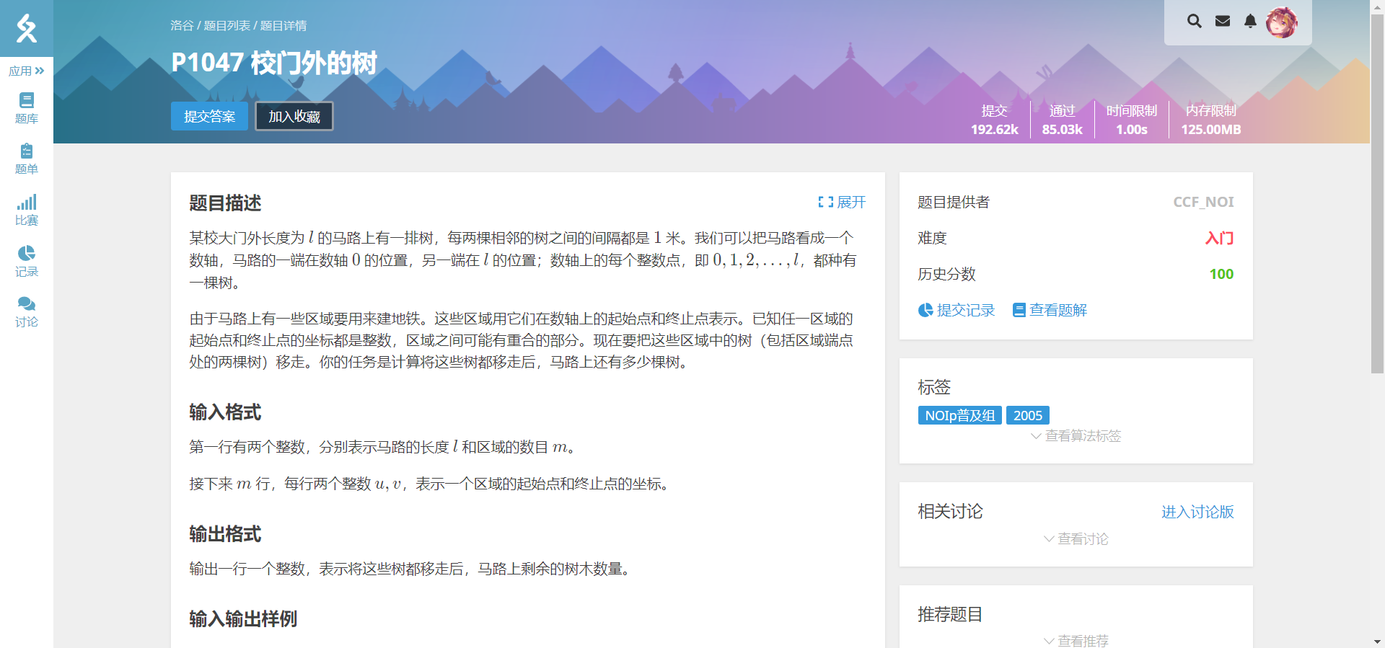Open the user avatar profile

pyautogui.click(x=1281, y=22)
